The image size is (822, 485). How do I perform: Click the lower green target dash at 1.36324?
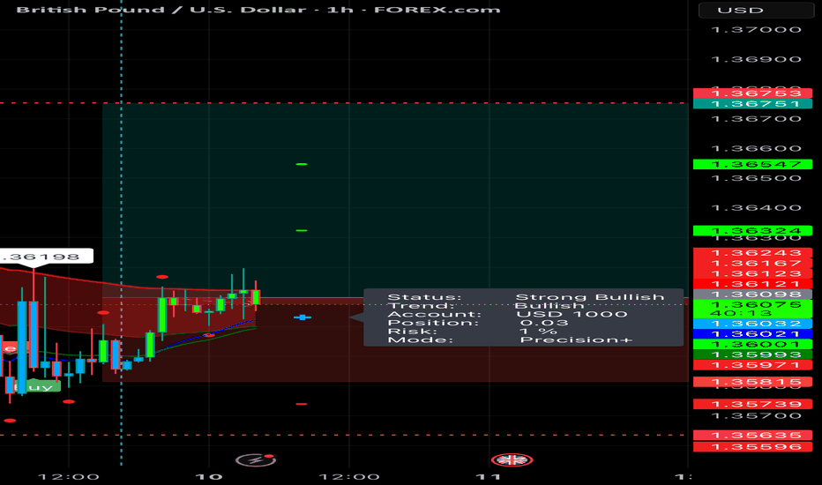pos(302,231)
